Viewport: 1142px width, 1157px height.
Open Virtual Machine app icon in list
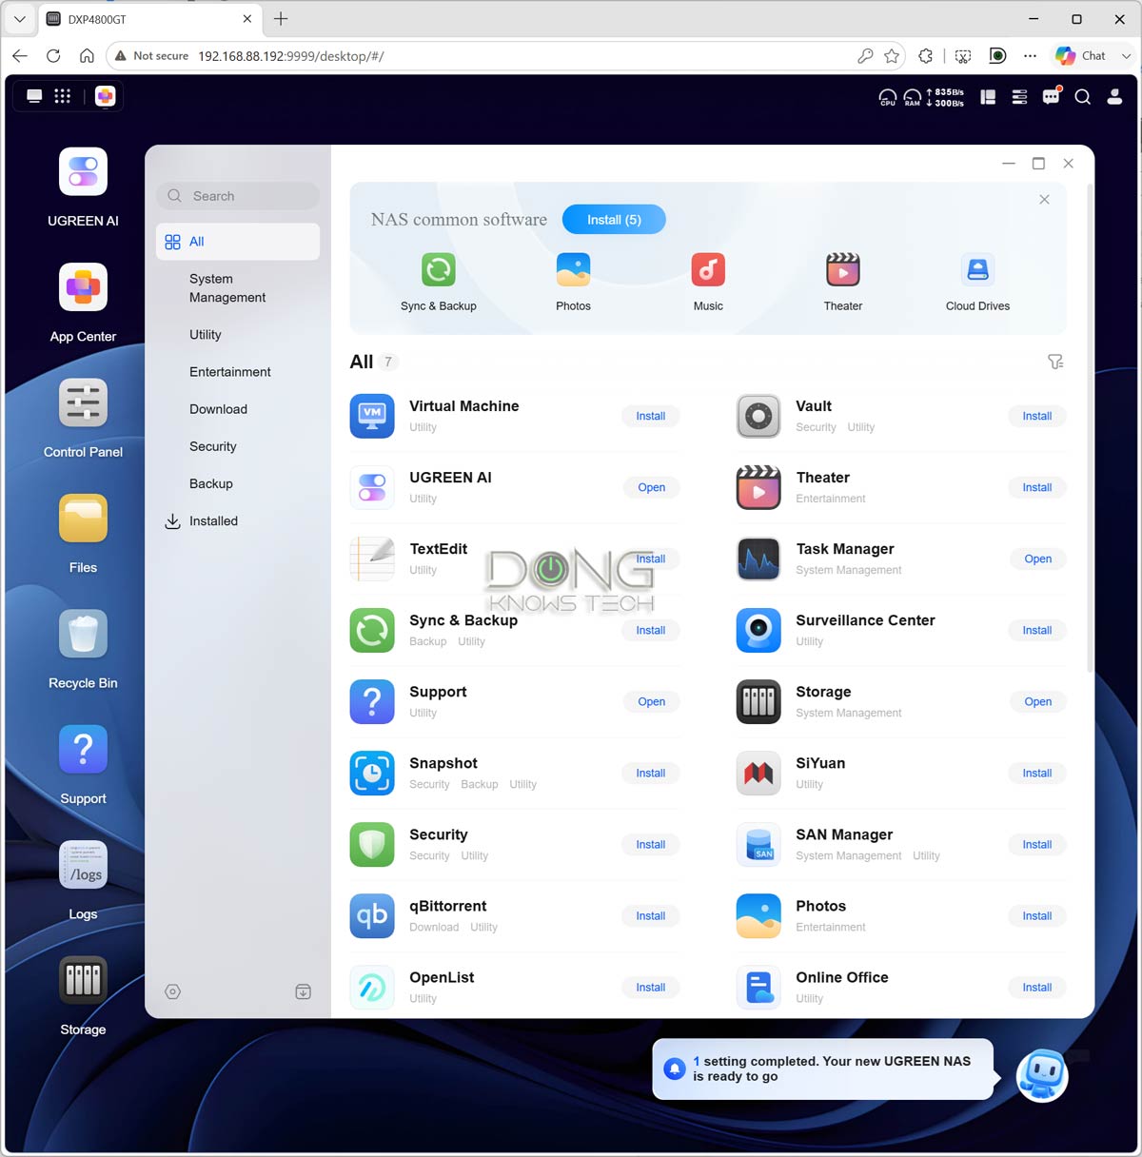372,416
